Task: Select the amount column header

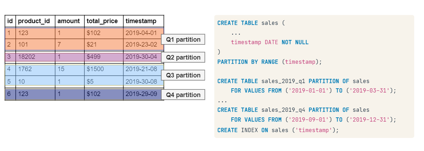Action: 69,21
